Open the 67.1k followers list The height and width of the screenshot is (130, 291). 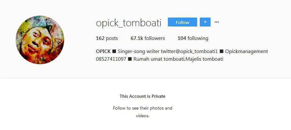[148, 38]
